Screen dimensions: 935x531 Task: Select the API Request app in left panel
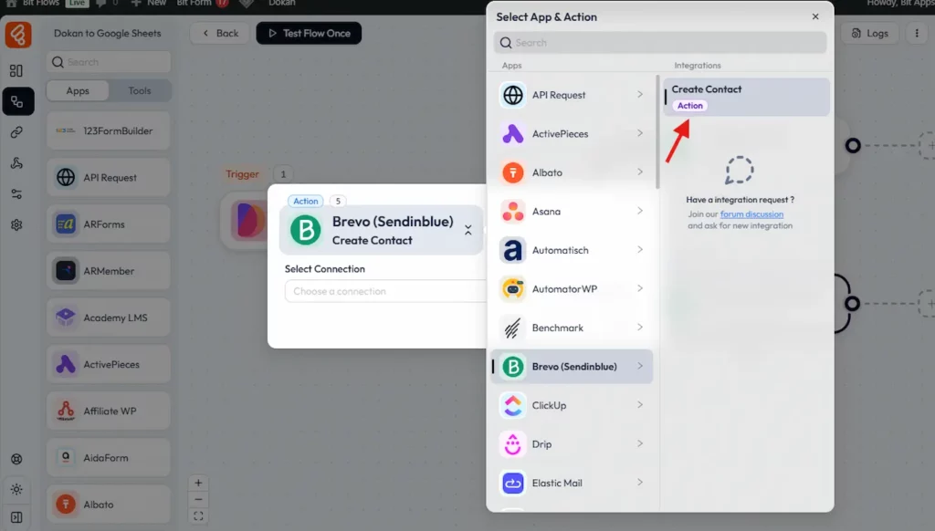pos(109,178)
